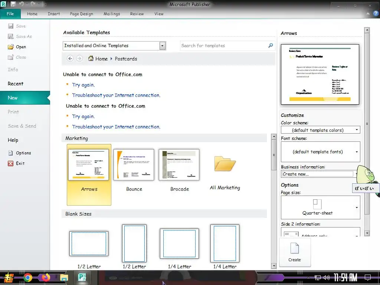
Task: Go back with the left arrow navigation button
Action: pos(70,59)
